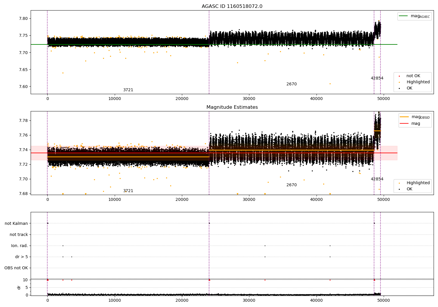This screenshot has width=438, height=307.
Task: Click the red 'mag' legend entry in middle plot
Action: tap(410, 124)
